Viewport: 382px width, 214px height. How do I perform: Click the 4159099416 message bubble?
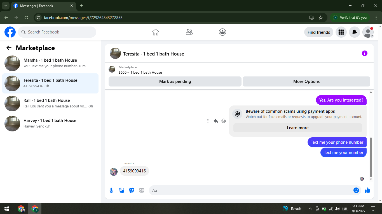point(134,171)
